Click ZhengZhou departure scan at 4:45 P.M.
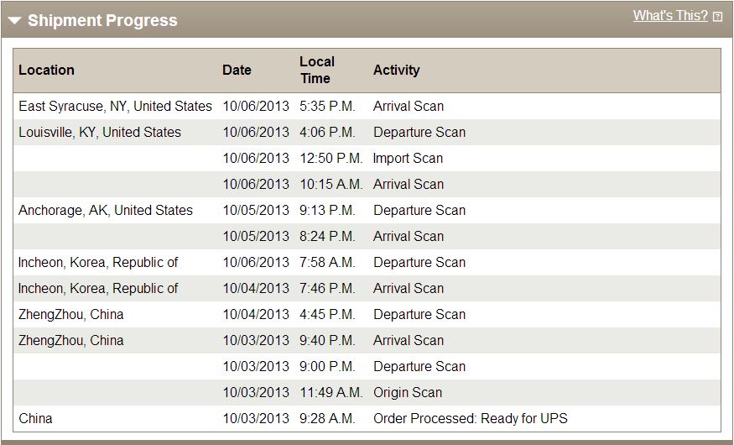The height and width of the screenshot is (445, 734). pyautogui.click(x=367, y=314)
